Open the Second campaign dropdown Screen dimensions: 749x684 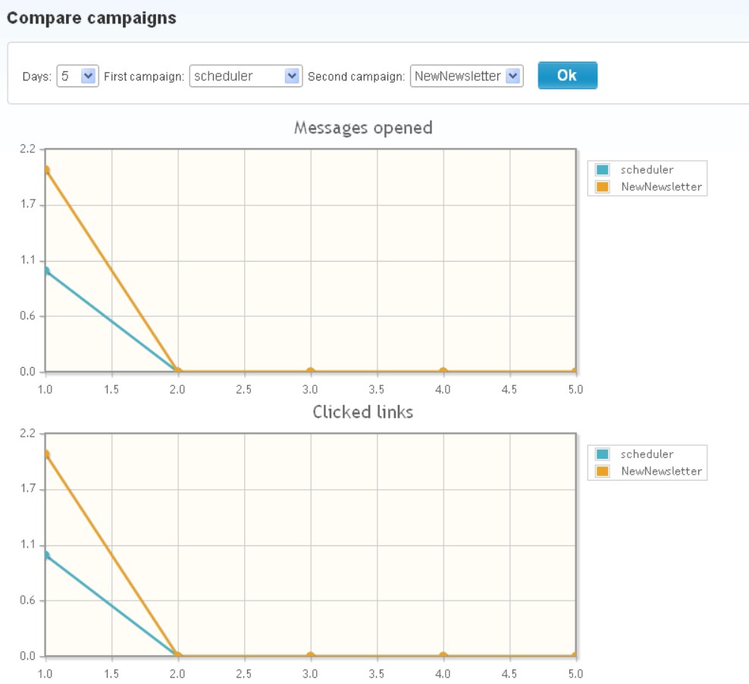click(466, 76)
